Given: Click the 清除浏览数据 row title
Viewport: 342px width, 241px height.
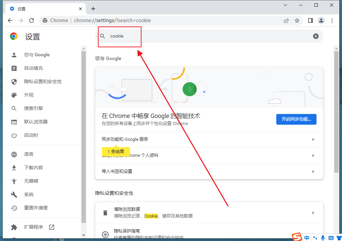Looking at the screenshot, I should coord(127,209).
